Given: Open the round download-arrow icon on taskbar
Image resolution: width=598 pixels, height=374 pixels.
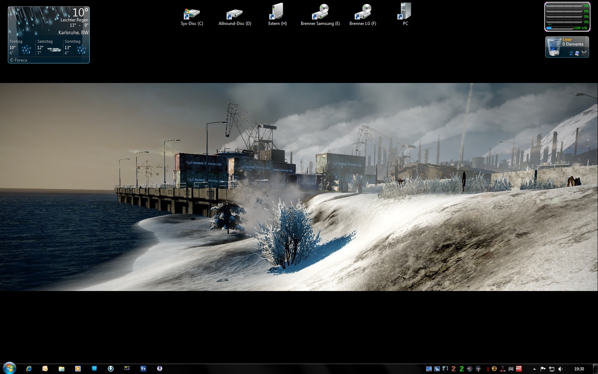Looking at the screenshot, I should 111,369.
